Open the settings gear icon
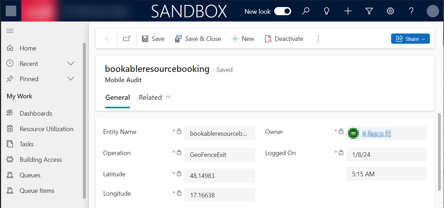The height and width of the screenshot is (208, 444). pyautogui.click(x=390, y=11)
